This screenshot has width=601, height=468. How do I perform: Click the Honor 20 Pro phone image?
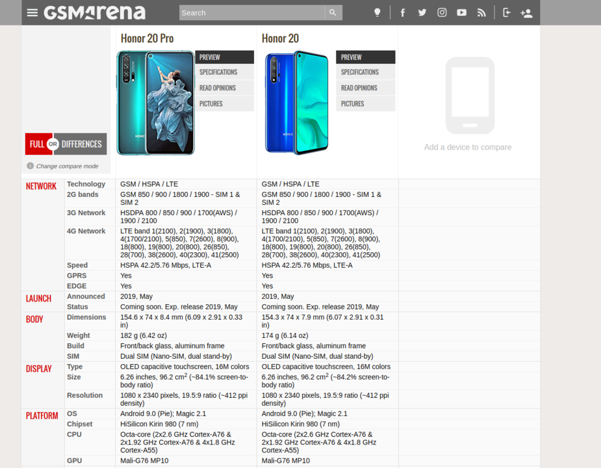click(x=156, y=103)
